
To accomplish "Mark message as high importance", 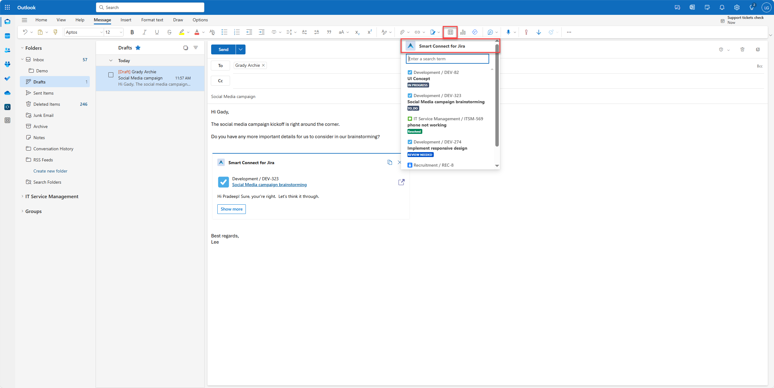I will pyautogui.click(x=526, y=32).
